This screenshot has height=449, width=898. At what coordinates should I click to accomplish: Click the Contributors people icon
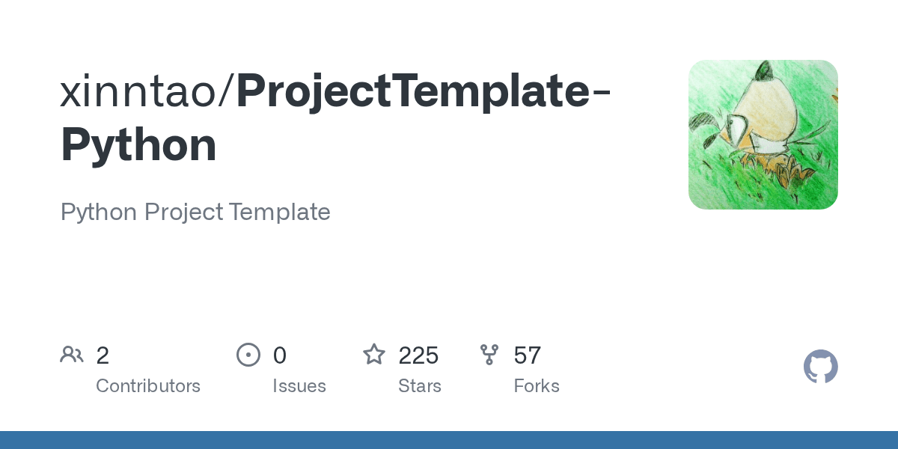coord(72,354)
